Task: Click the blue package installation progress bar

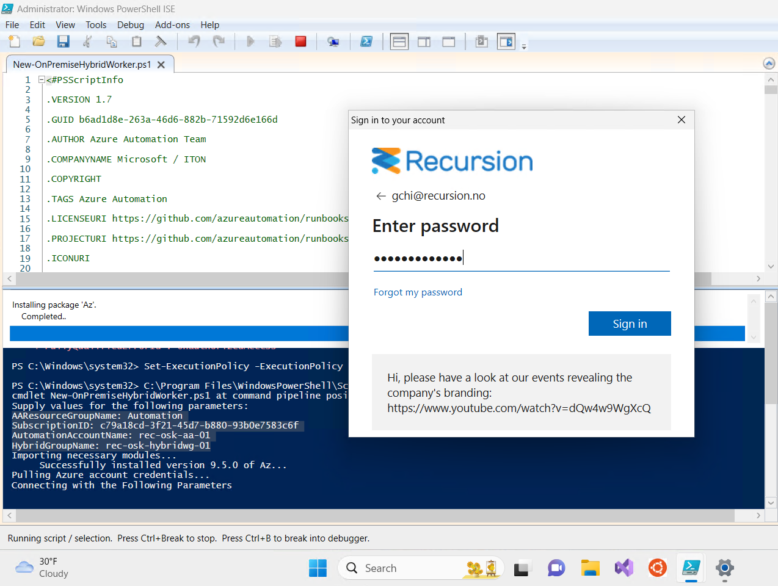Action: tap(177, 333)
